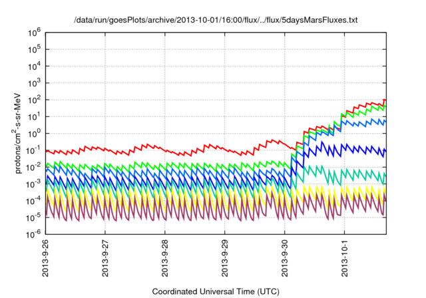The width and height of the screenshot is (426, 298).
Task: Click the y-axis tick label 10^2
Action: point(34,100)
